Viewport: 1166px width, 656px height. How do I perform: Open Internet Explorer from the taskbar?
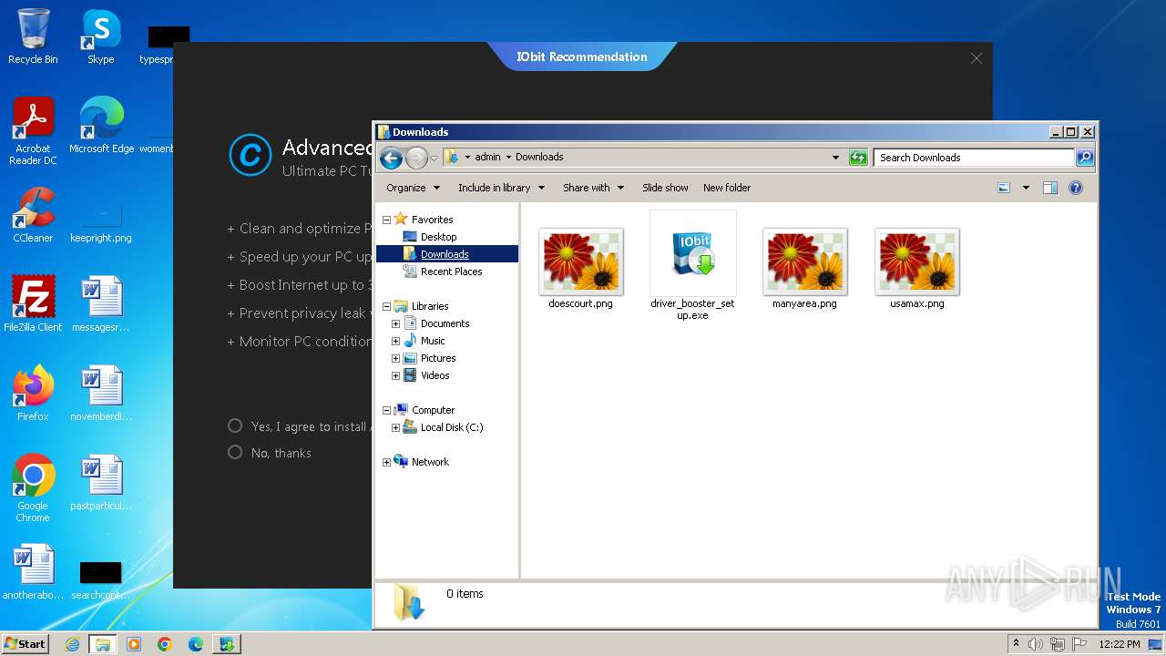click(x=72, y=644)
